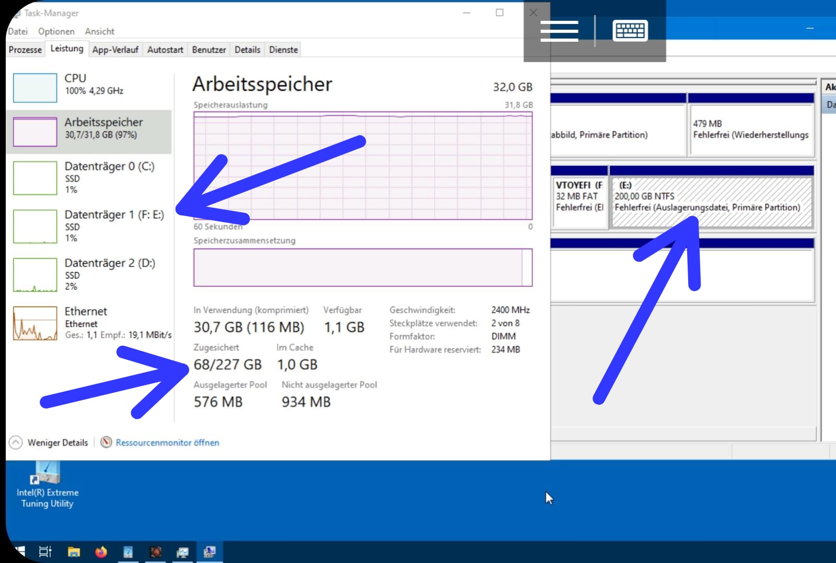The image size is (836, 563).
Task: Click the '1,0 GB' Im Cache value
Action: (x=297, y=365)
